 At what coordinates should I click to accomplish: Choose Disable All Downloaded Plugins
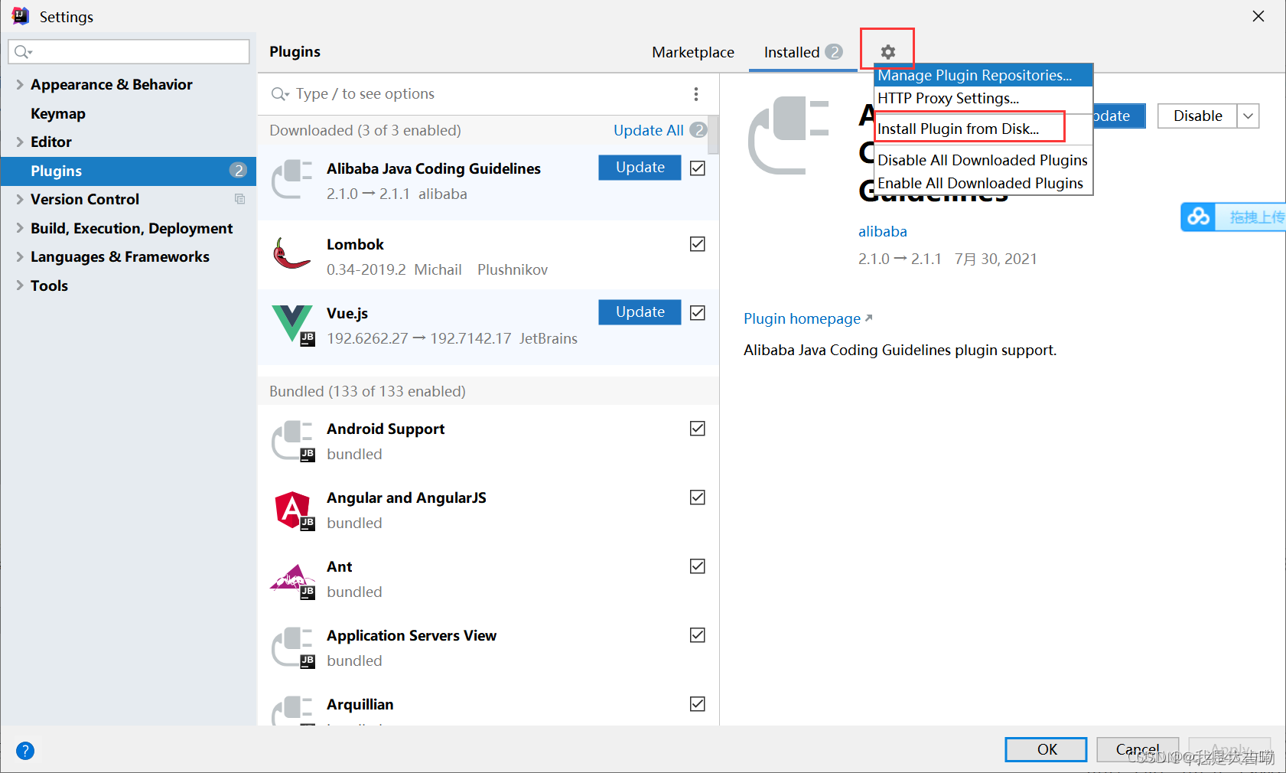pos(983,160)
